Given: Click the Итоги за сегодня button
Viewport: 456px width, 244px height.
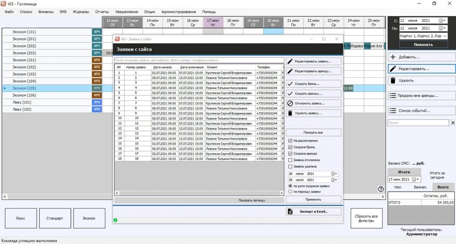Looking at the screenshot, I should 437,175.
